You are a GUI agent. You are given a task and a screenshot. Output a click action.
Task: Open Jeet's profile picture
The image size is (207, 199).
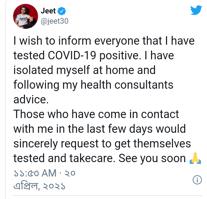(25, 17)
